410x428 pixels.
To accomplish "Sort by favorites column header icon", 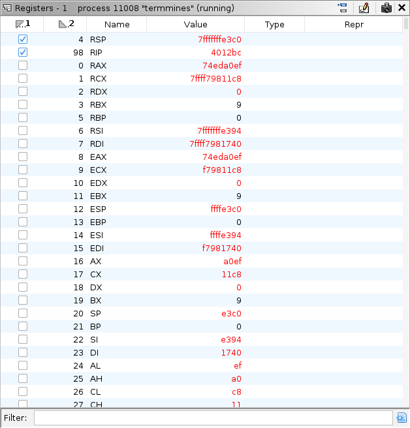I will tap(23, 24).
